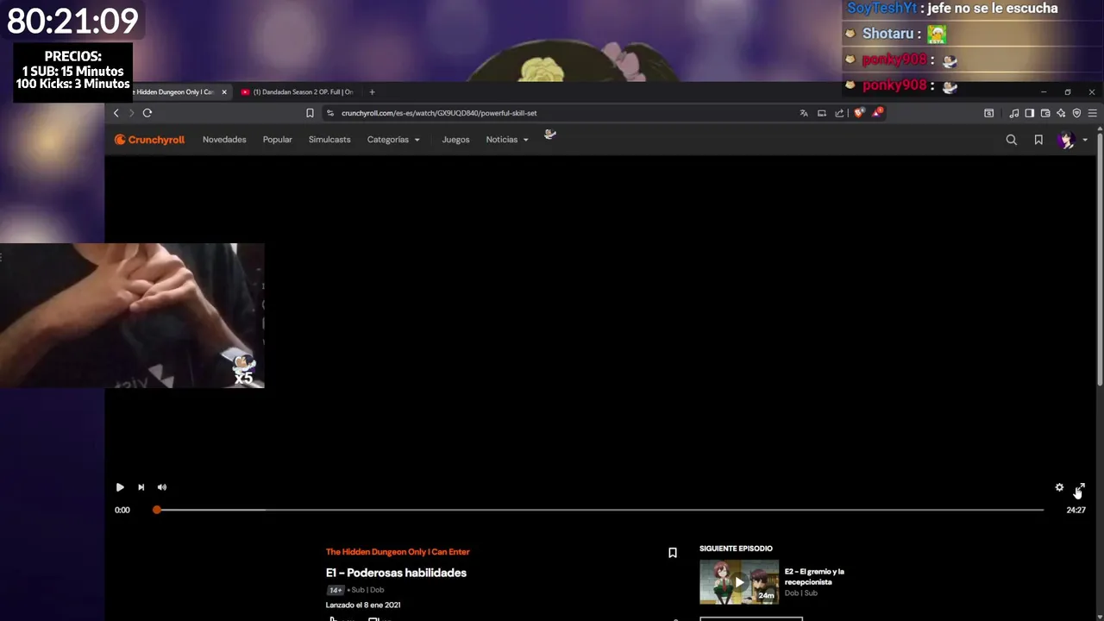Share this page icon
The height and width of the screenshot is (621, 1104).
839,113
